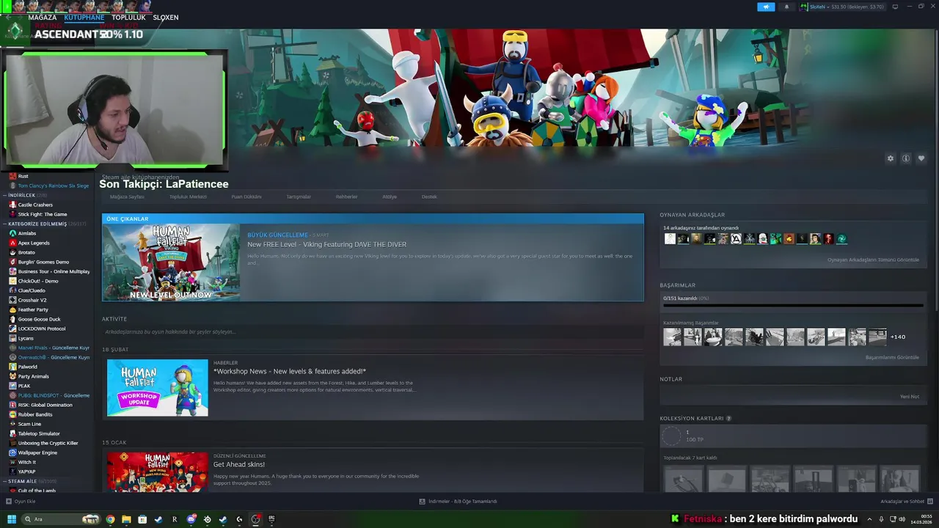Open the Workshop Update news thumbnail
Screen dimensions: 939x528
pyautogui.click(x=158, y=388)
